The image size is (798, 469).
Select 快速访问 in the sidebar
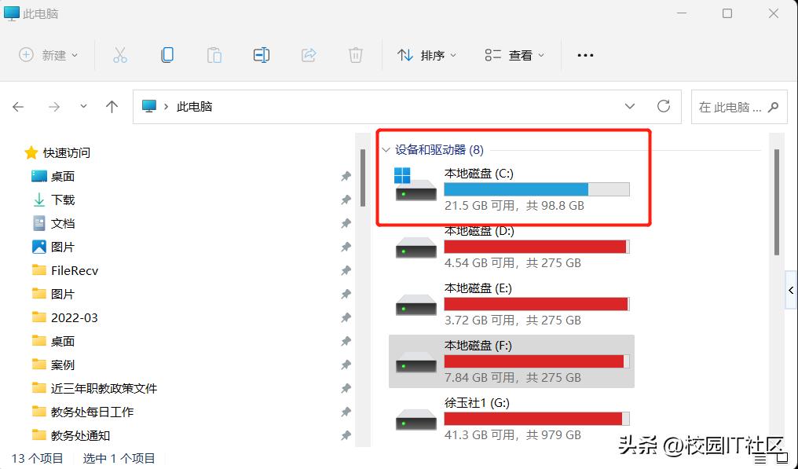click(66, 152)
